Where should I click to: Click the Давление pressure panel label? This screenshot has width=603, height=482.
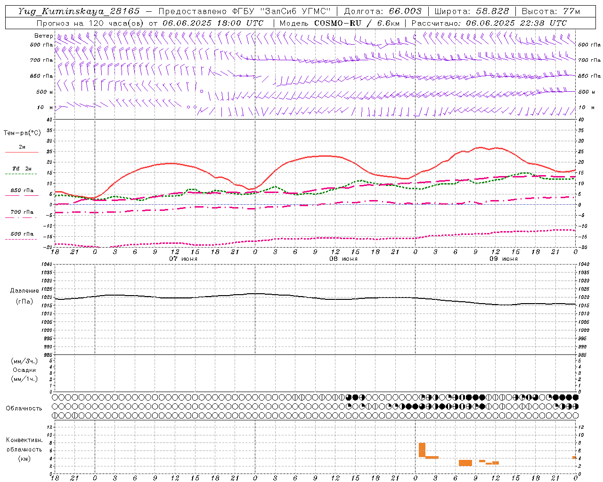(24, 291)
